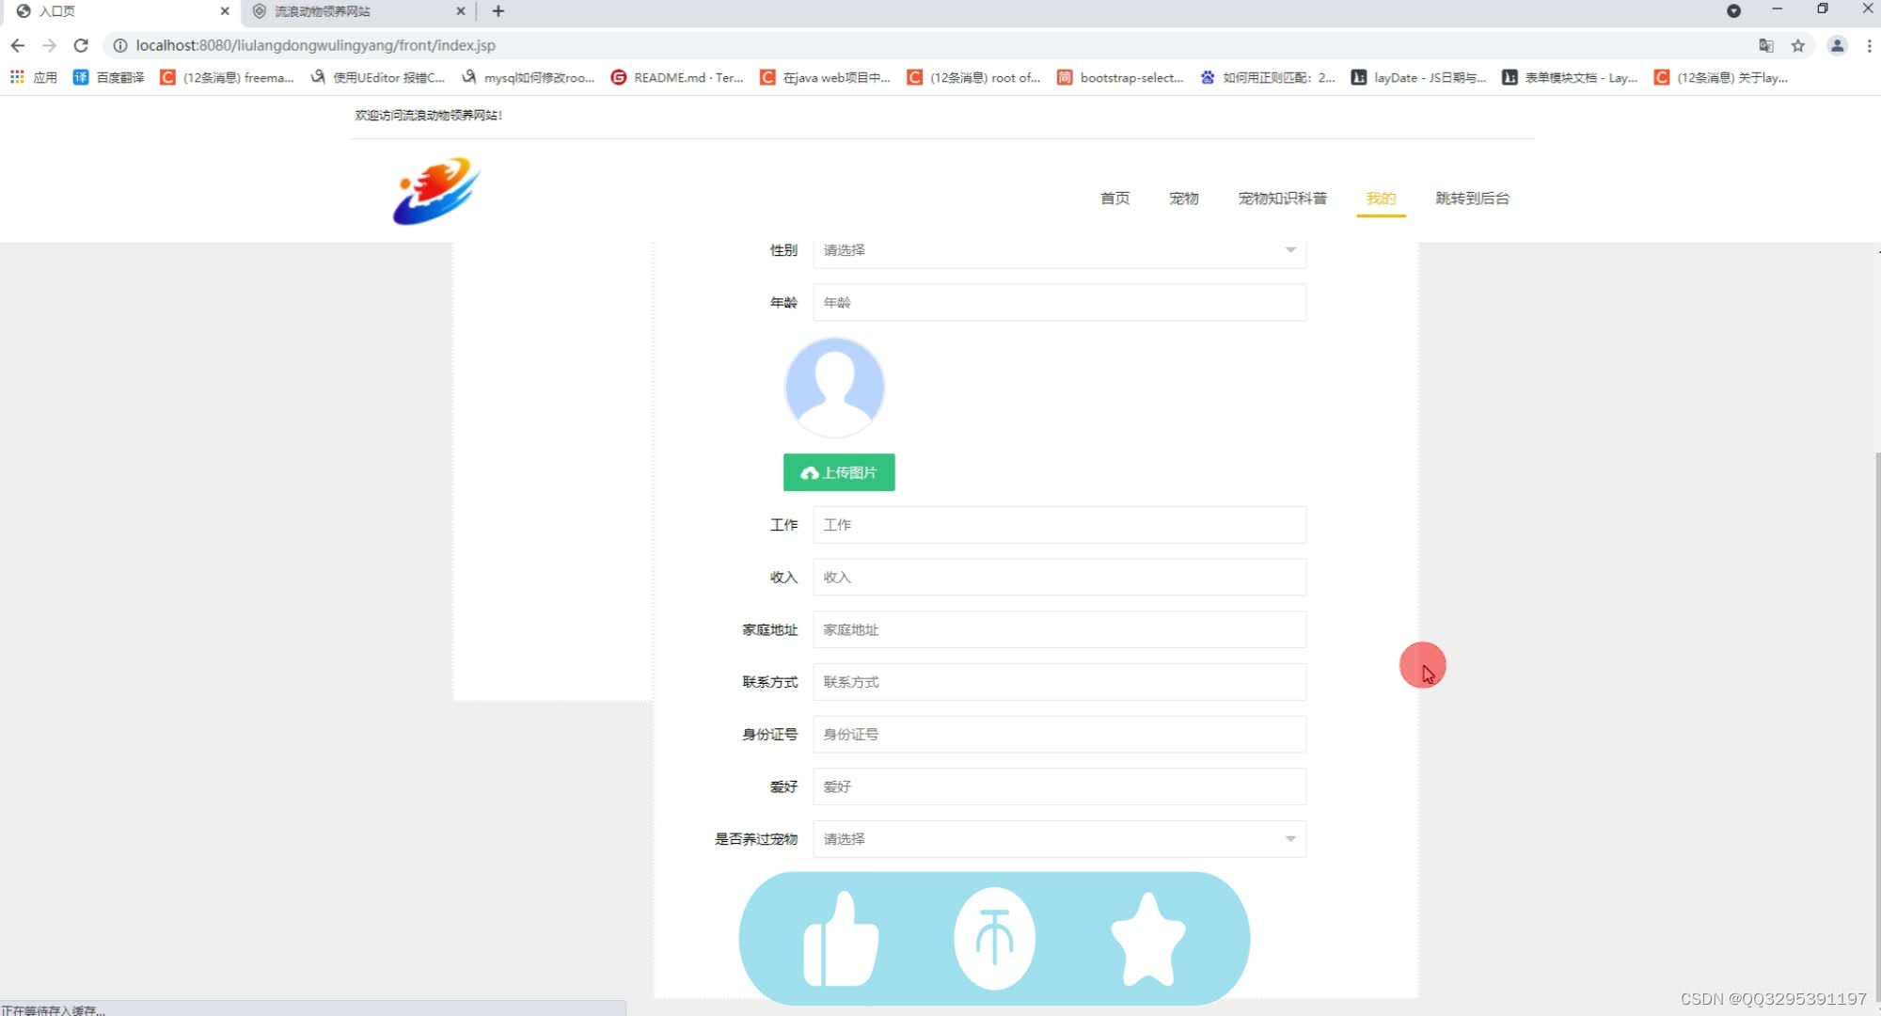Click the site logo image
Viewport: 1881px width, 1016px height.
coord(436,192)
